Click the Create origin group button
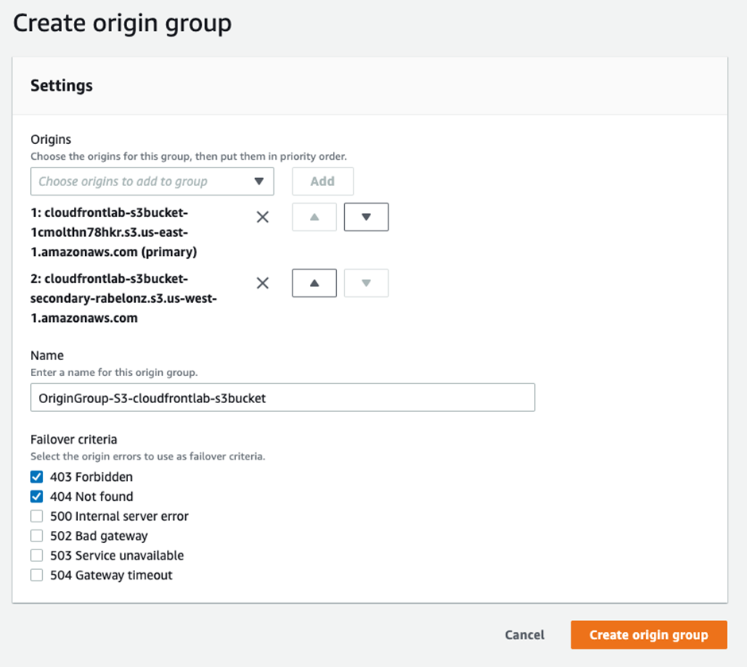 [649, 634]
